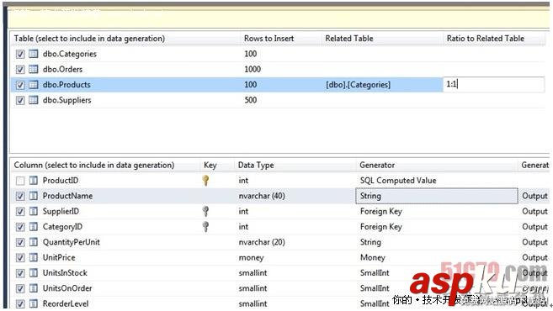Click the CategoryID column icon
The image size is (553, 311).
coord(34,227)
